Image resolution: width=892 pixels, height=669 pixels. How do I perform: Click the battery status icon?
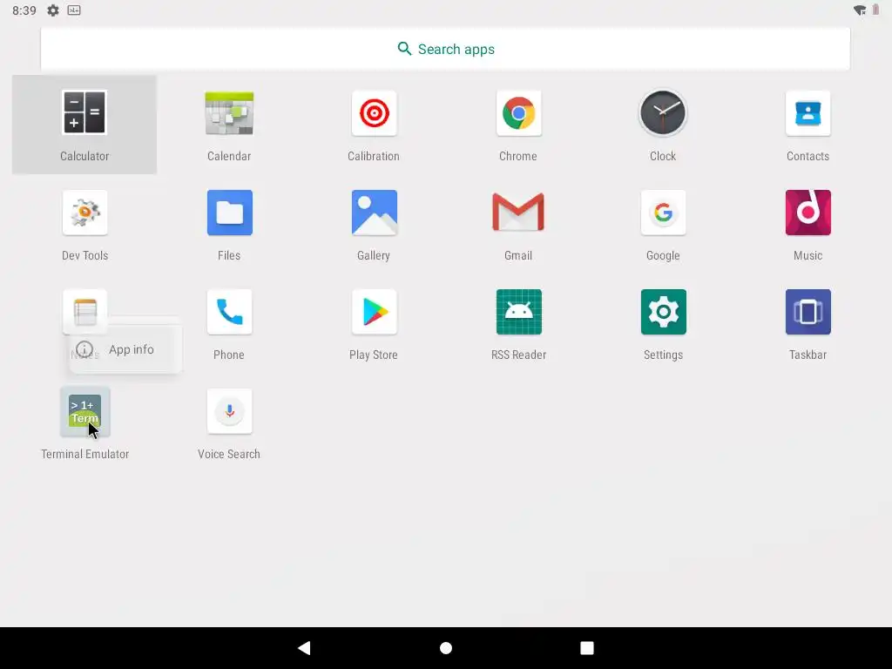pyautogui.click(x=875, y=10)
